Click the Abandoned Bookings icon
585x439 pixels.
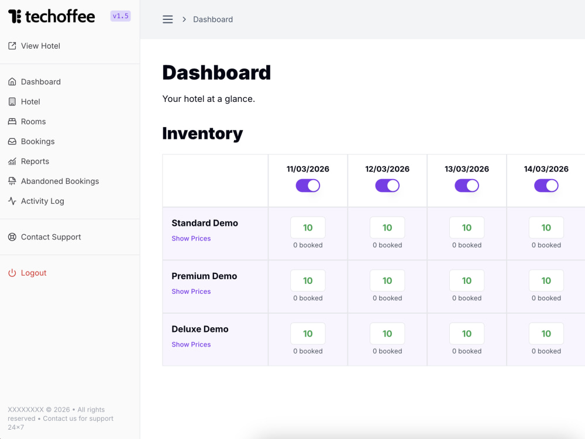tap(12, 181)
